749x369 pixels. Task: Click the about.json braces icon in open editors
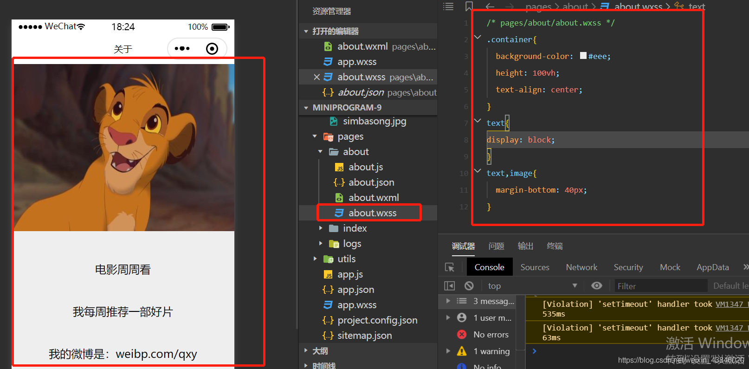coord(328,92)
